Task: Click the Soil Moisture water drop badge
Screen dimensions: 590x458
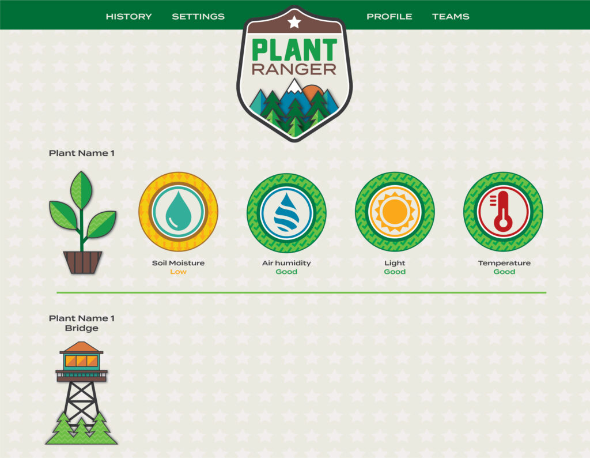Action: pyautogui.click(x=178, y=211)
